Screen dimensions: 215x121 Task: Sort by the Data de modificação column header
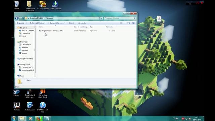[81, 27]
